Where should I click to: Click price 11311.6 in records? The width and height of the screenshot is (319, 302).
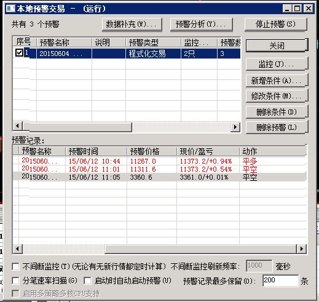coord(143,169)
